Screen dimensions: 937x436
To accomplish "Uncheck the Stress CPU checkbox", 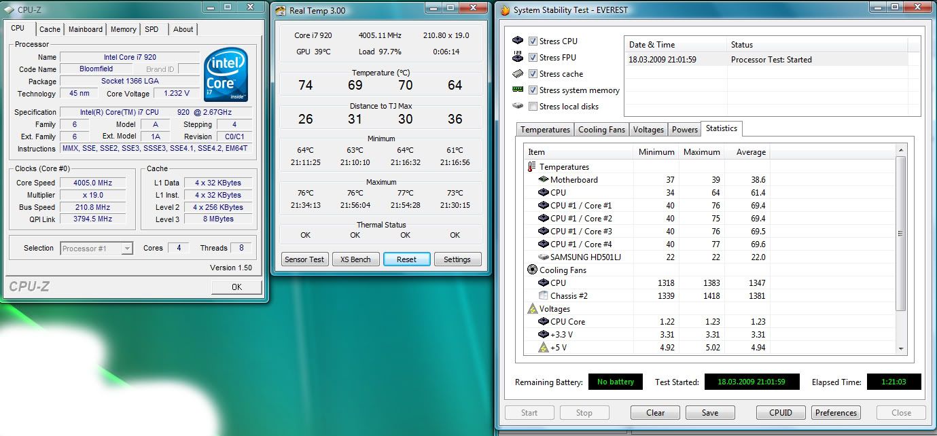I will 533,41.
